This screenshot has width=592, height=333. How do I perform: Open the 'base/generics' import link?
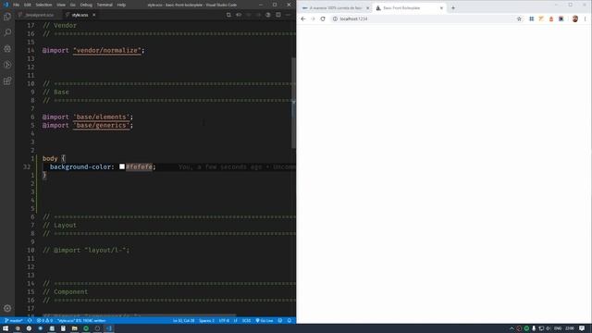tap(101, 126)
